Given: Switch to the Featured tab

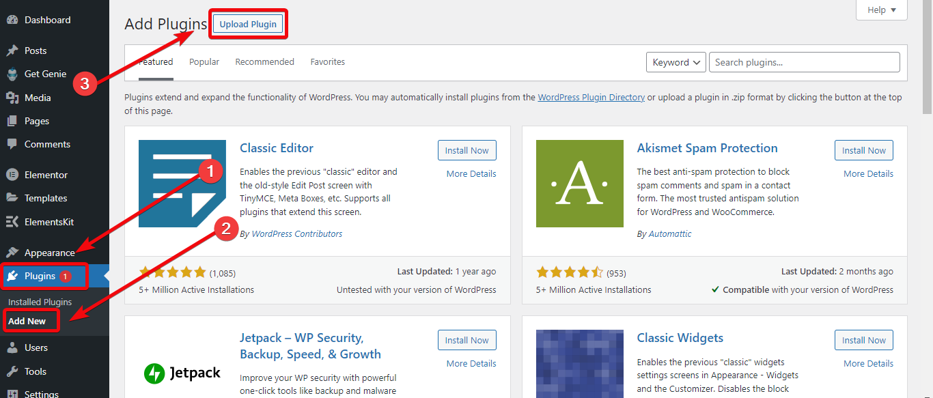Looking at the screenshot, I should (x=156, y=62).
